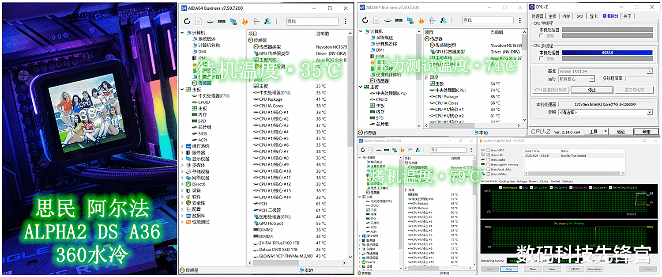Click Save button in System Stability Test
The width and height of the screenshot is (662, 277).
coord(552,269)
